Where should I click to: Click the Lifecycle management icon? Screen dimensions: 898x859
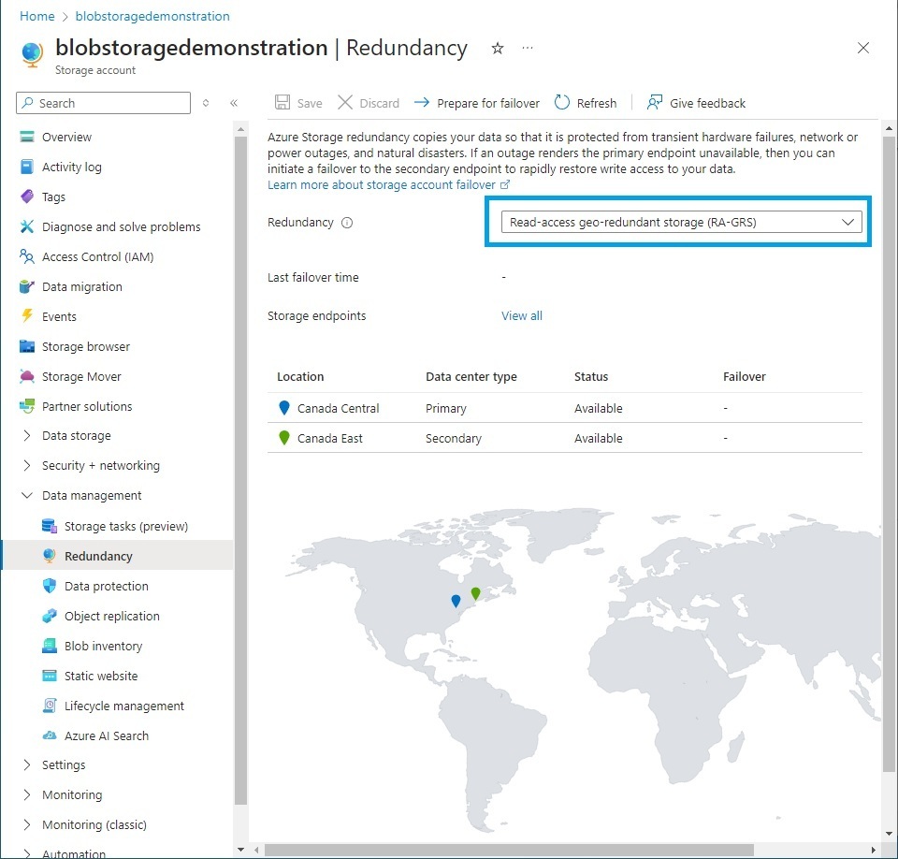click(x=50, y=706)
